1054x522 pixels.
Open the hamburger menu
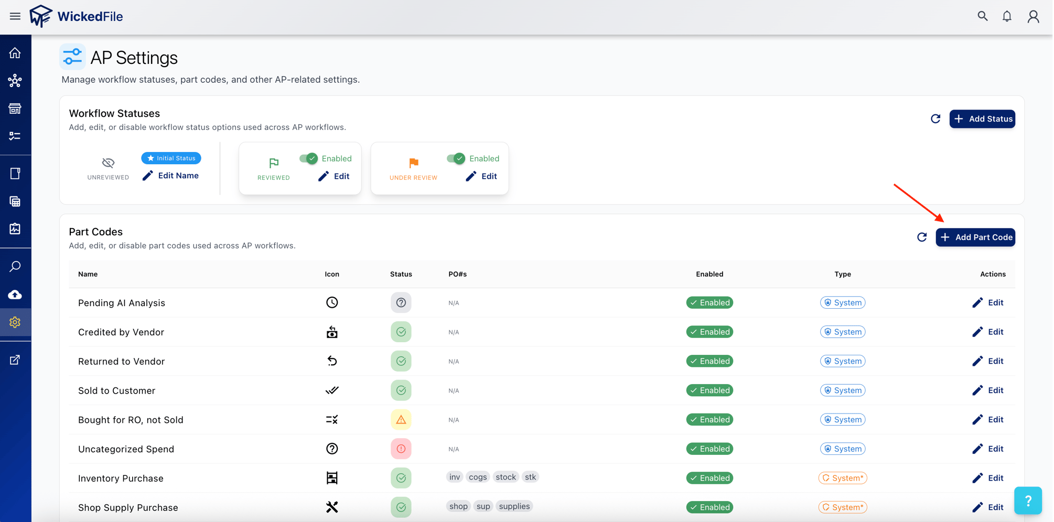click(x=15, y=16)
